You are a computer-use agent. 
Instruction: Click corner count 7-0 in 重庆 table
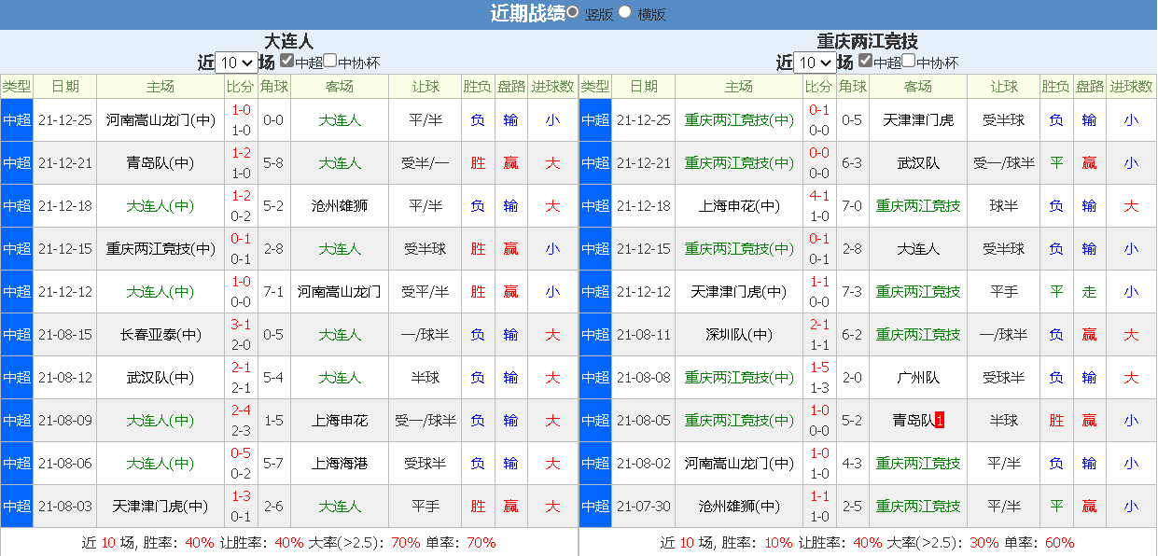coord(852,206)
